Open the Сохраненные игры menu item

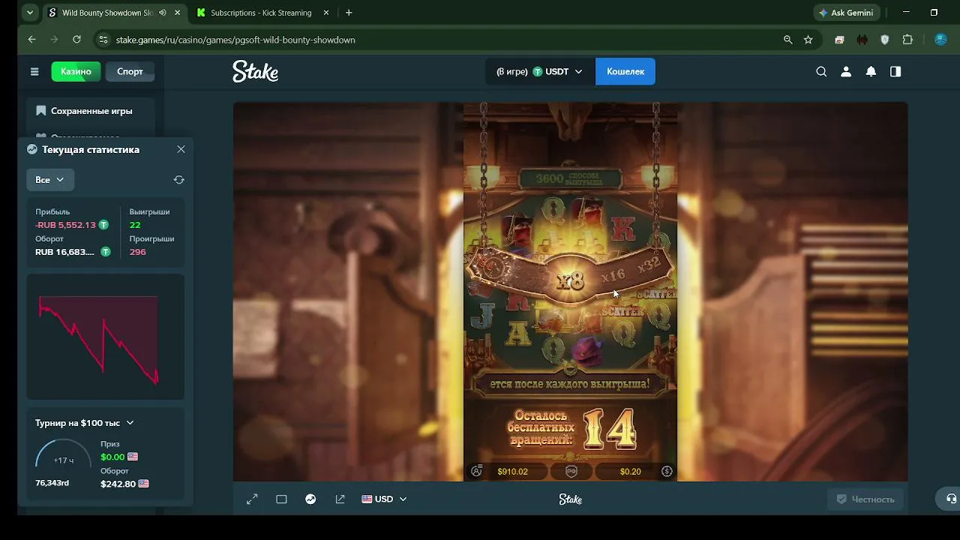pyautogui.click(x=91, y=111)
